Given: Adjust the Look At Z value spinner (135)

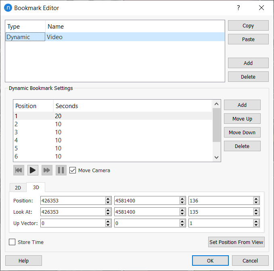Looking at the screenshot, I should [256, 212].
